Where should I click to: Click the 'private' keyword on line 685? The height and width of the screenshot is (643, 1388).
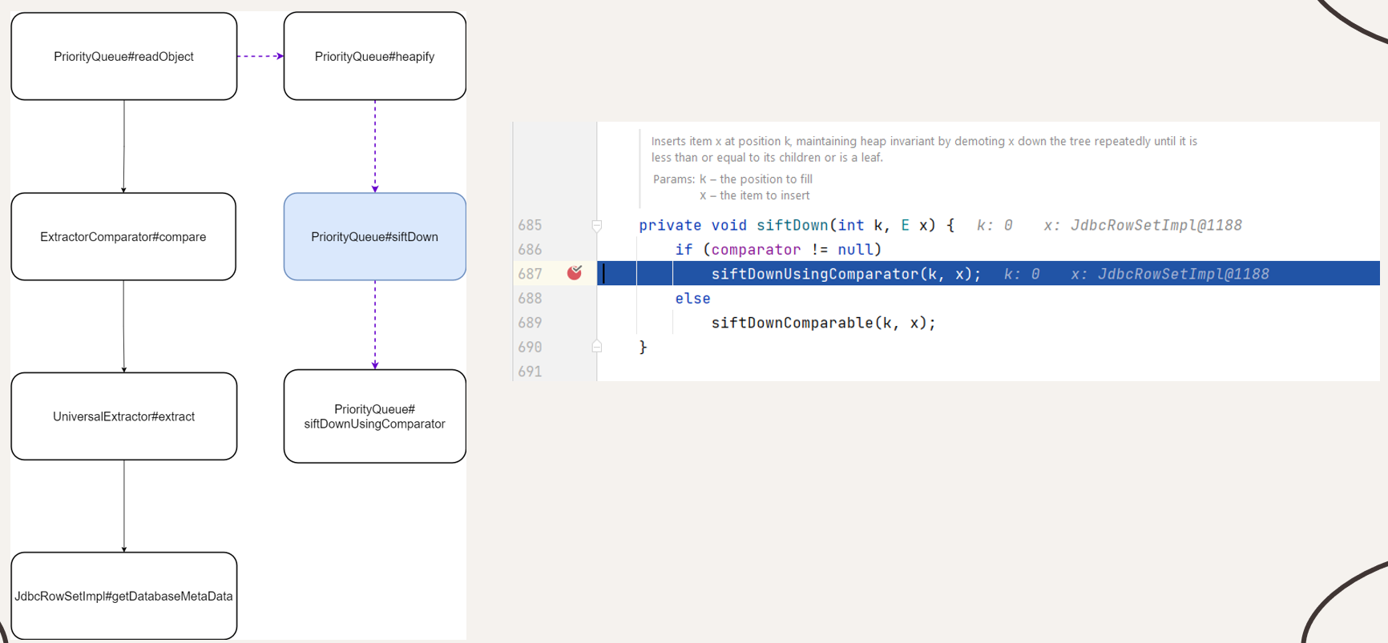pyautogui.click(x=670, y=225)
